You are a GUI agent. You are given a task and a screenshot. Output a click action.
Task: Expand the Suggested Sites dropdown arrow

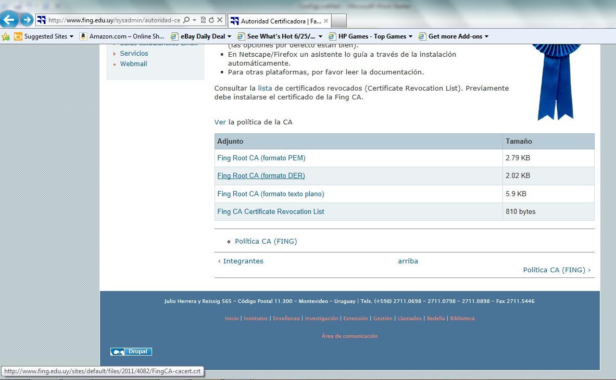point(72,36)
